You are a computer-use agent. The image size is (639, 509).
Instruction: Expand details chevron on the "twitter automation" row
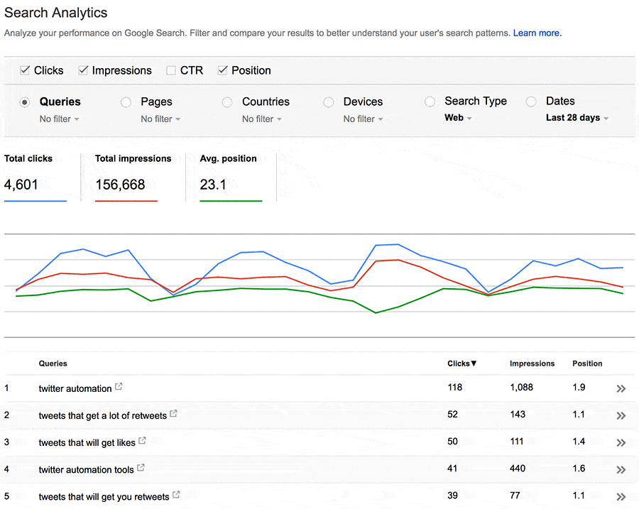(621, 388)
